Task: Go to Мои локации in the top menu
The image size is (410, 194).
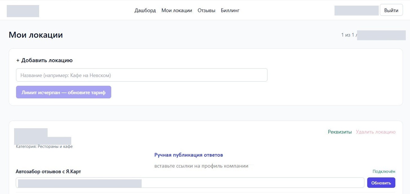Action: tap(177, 10)
